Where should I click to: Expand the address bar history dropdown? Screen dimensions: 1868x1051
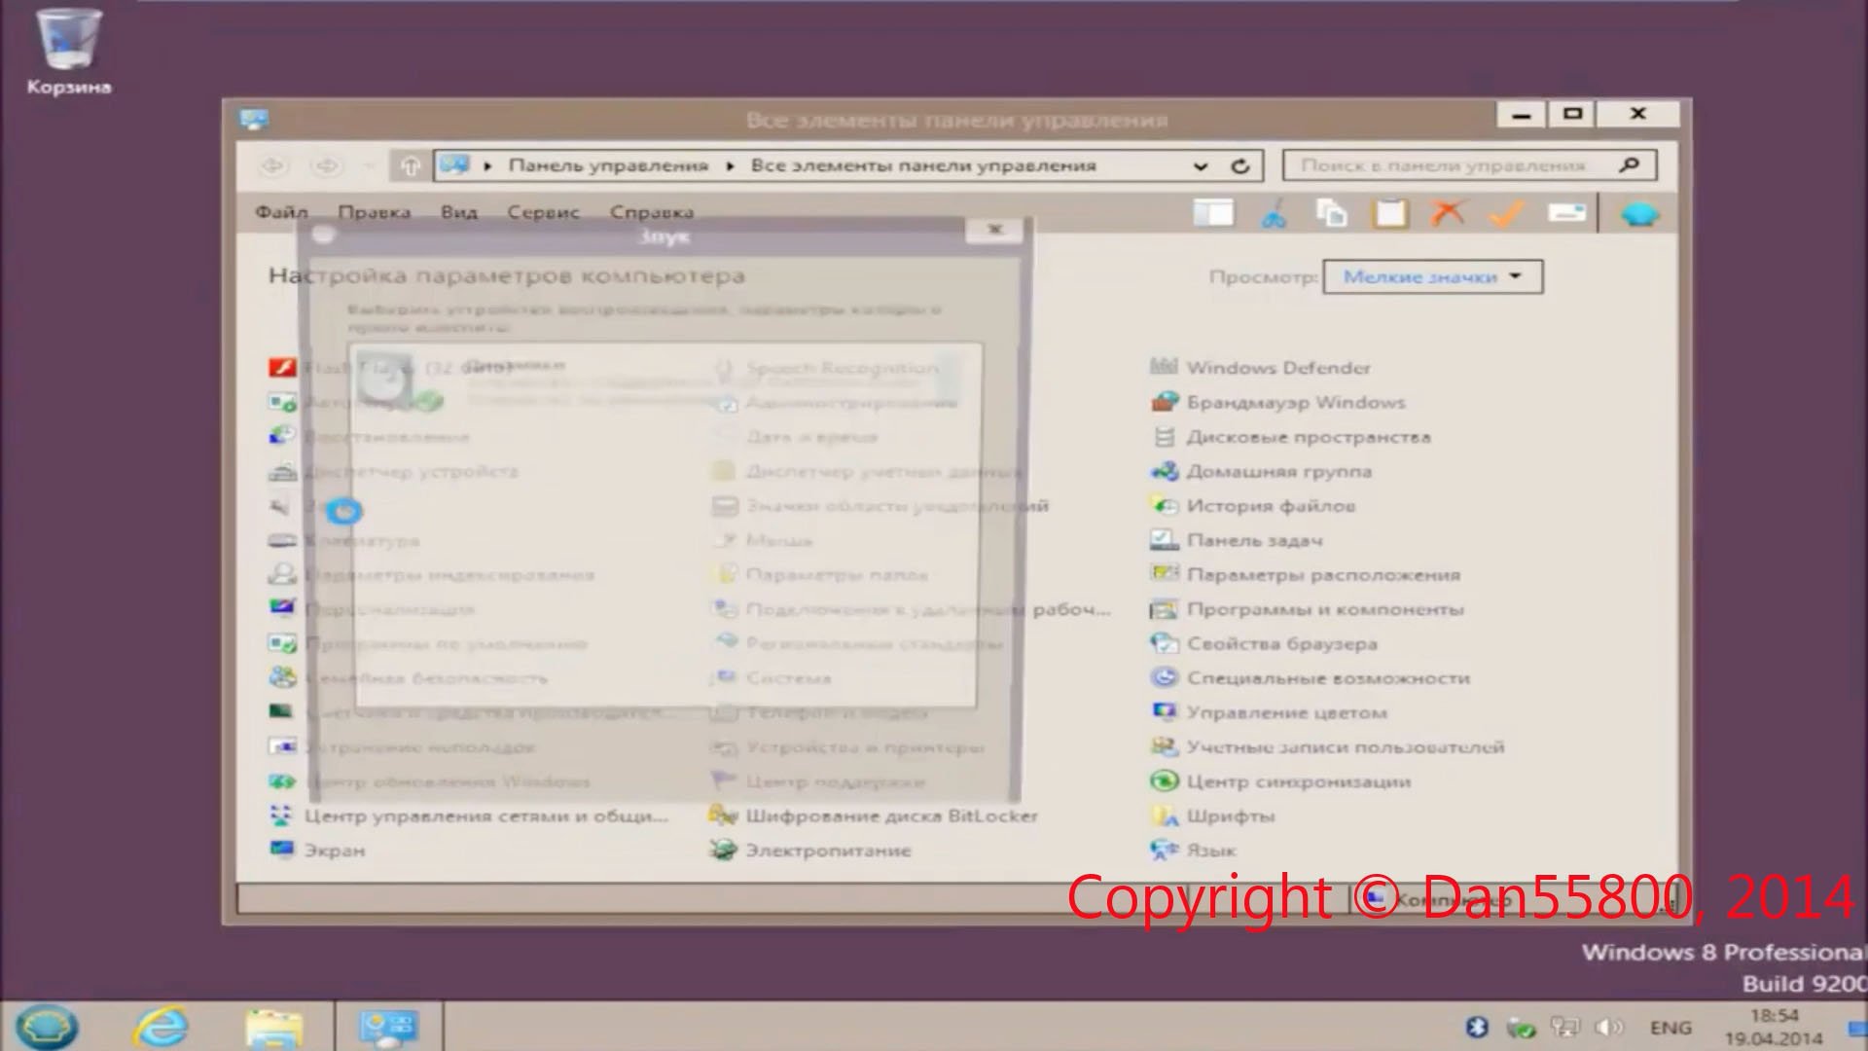point(1201,166)
